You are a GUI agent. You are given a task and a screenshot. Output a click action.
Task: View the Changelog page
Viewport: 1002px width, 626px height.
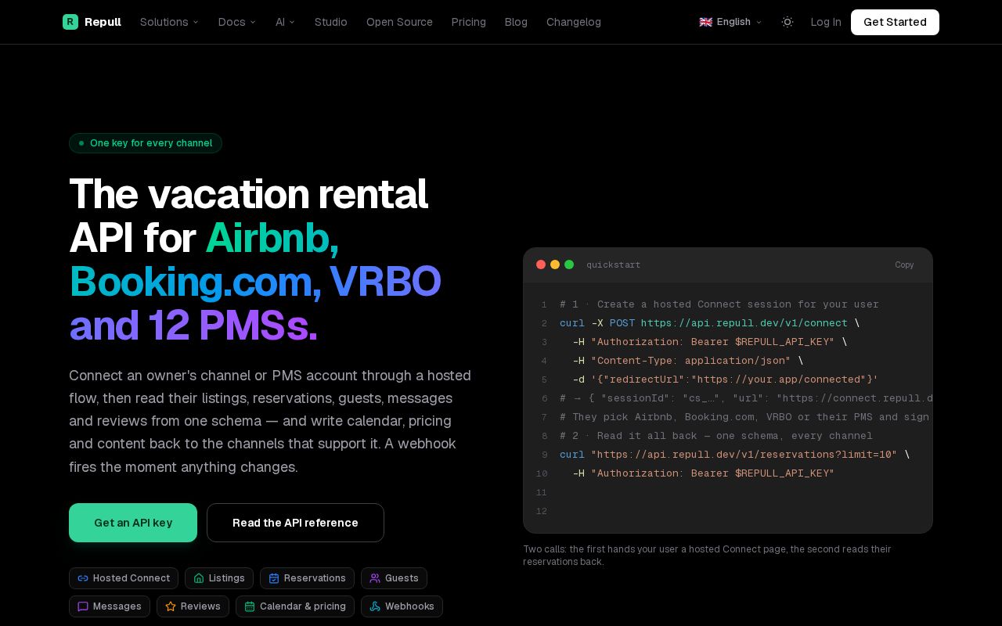574,22
